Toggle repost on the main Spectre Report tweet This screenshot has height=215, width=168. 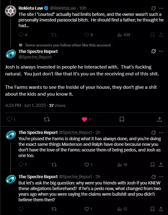coord(47,119)
